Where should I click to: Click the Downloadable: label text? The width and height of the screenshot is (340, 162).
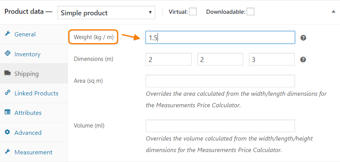(226, 12)
